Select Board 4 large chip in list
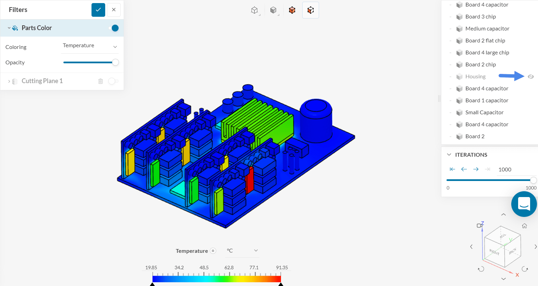The image size is (538, 286). coord(487,53)
